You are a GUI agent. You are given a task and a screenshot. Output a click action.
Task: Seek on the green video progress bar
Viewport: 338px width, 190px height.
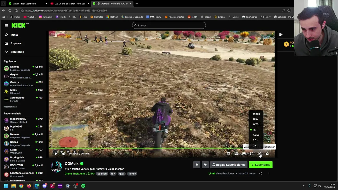pyautogui.click(x=161, y=148)
